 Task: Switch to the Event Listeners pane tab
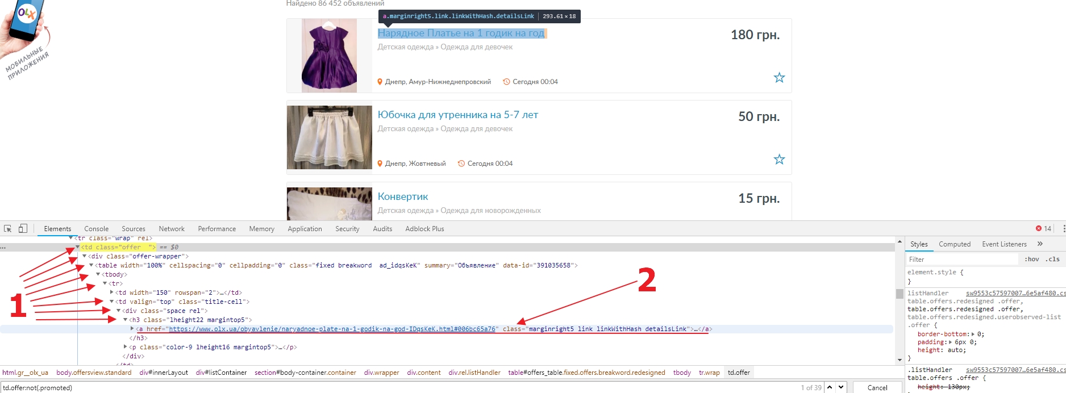[x=1004, y=244]
